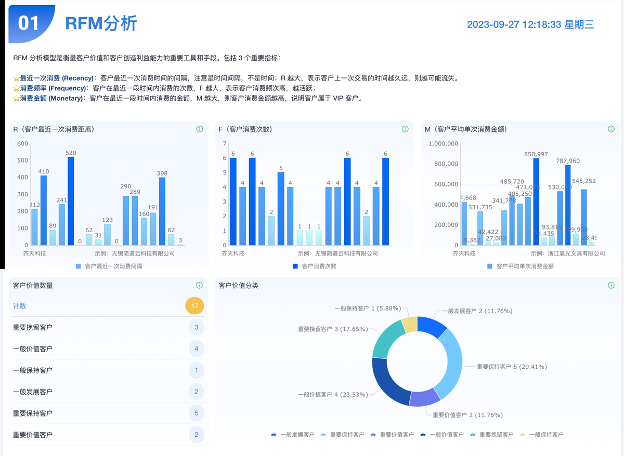Hide 一般发展客户 via the donut chart legend
Image resolution: width=624 pixels, height=456 pixels.
(292, 435)
